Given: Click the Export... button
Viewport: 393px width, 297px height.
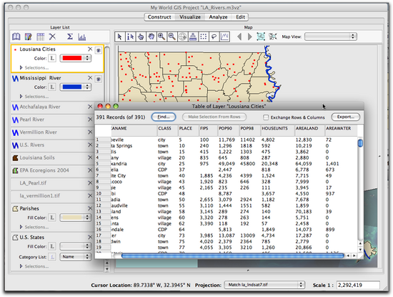Looking at the screenshot, I should click(345, 117).
